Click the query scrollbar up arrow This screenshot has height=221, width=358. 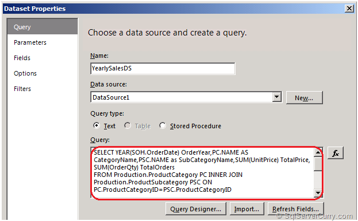click(318, 152)
